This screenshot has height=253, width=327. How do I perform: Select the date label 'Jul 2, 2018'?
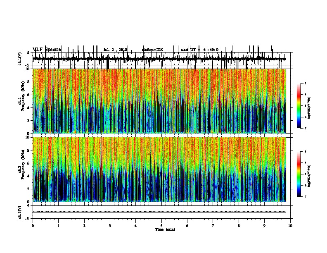click(115, 50)
